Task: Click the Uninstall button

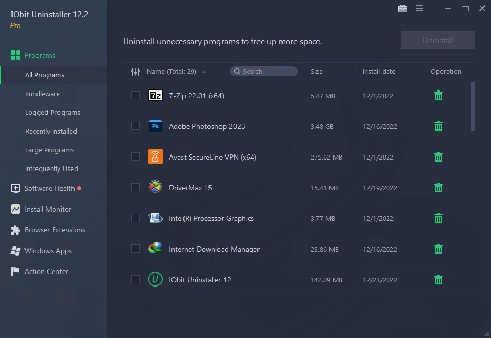Action: [x=438, y=40]
